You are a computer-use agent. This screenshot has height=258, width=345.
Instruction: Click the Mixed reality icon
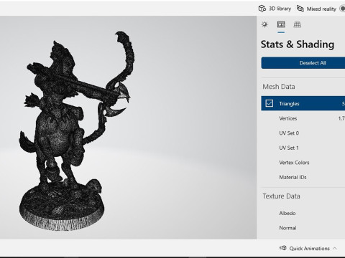(x=300, y=9)
